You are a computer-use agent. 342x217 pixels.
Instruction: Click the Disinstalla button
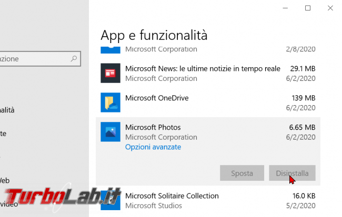[x=292, y=173]
